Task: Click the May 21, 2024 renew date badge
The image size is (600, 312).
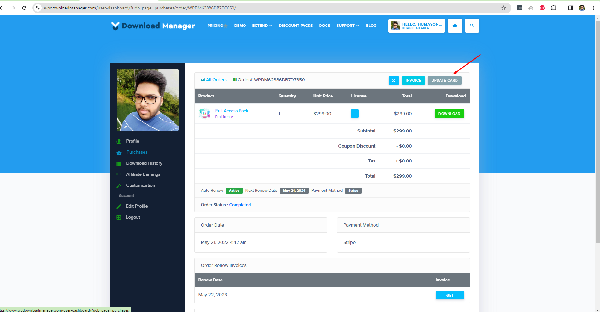Action: pyautogui.click(x=294, y=191)
